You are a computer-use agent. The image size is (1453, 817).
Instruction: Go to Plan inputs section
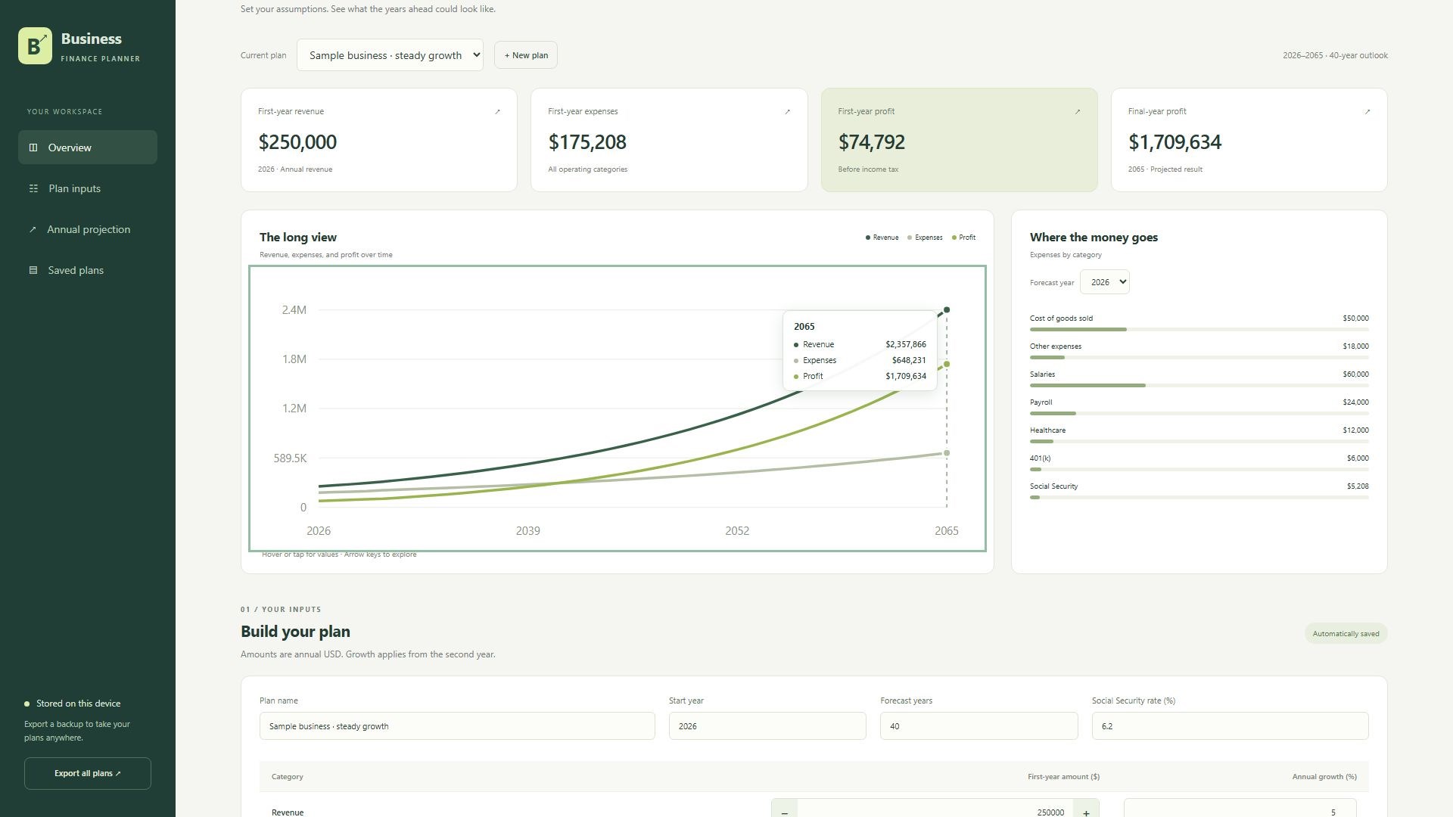tap(88, 188)
